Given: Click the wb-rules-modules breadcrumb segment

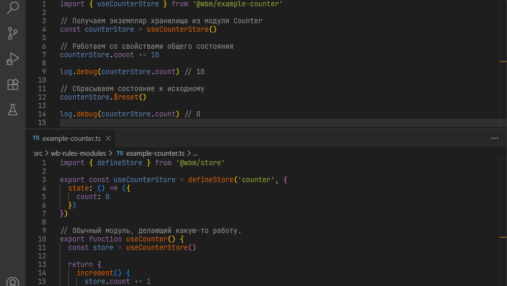Looking at the screenshot, I should pyautogui.click(x=78, y=154).
